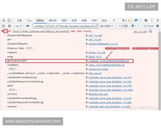Click the inspect element picker icon
This screenshot has width=161, height=128.
4,20
